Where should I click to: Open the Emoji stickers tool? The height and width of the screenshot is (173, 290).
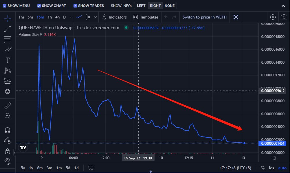pyautogui.click(x=8, y=91)
